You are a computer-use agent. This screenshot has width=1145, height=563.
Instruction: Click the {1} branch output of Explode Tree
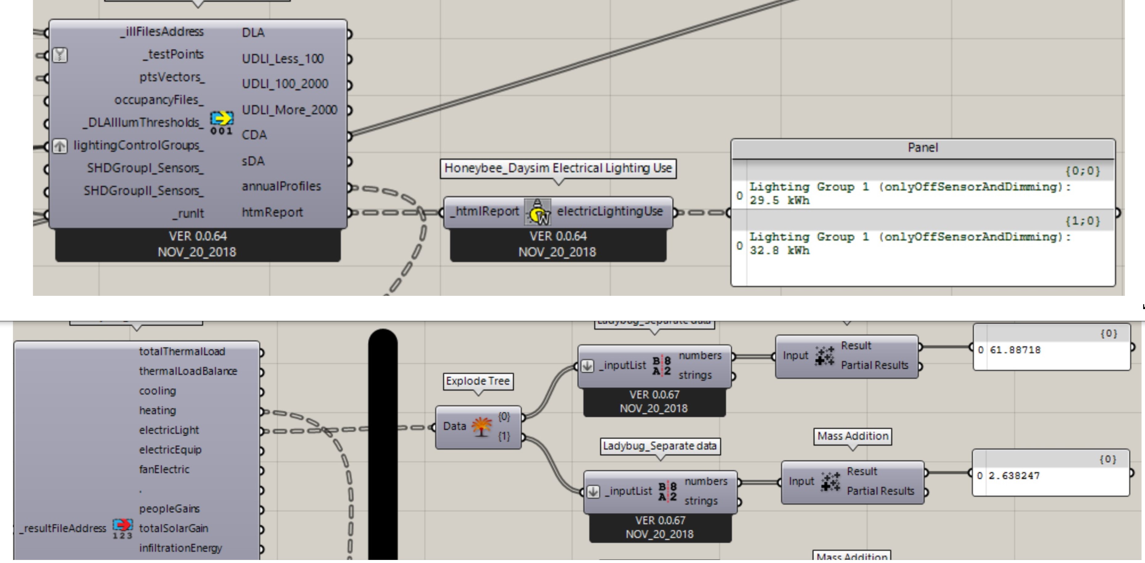504,436
